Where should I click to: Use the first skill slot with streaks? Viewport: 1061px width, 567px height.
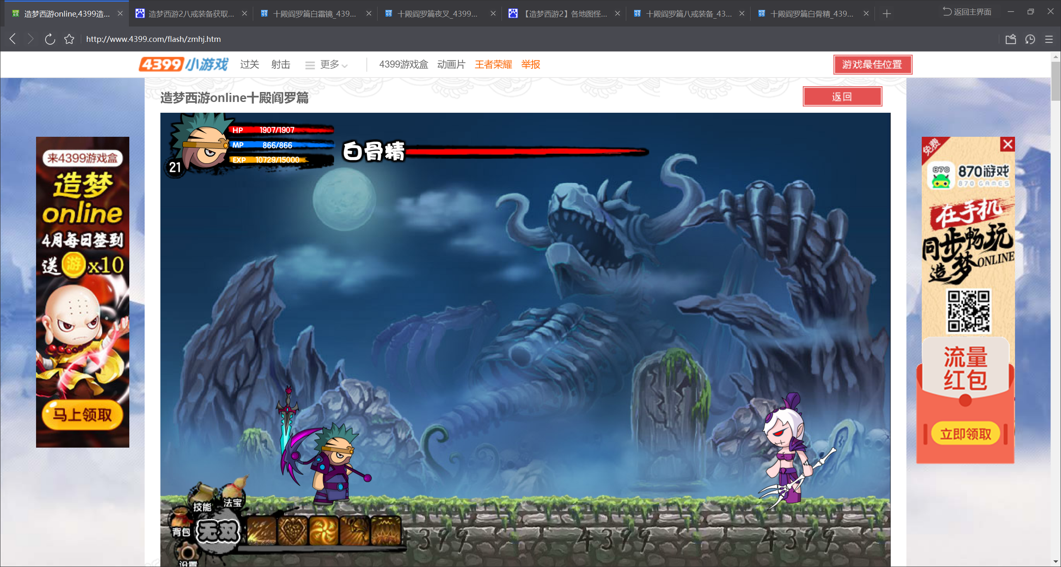(x=262, y=531)
